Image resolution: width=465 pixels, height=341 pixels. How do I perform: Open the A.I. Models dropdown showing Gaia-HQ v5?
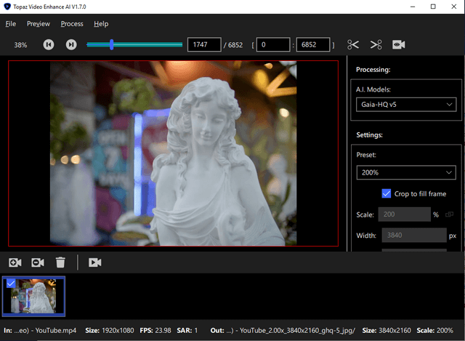click(405, 105)
